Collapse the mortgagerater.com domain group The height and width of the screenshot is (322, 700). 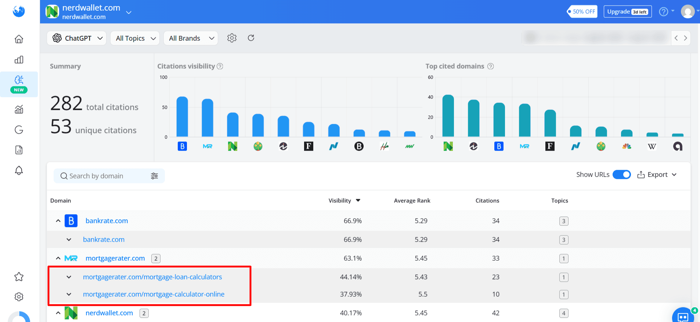coord(58,258)
